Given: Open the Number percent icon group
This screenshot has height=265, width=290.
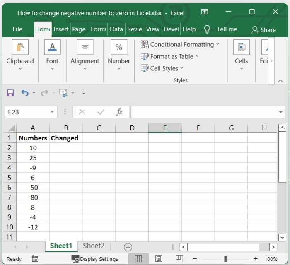Looking at the screenshot, I should [119, 47].
